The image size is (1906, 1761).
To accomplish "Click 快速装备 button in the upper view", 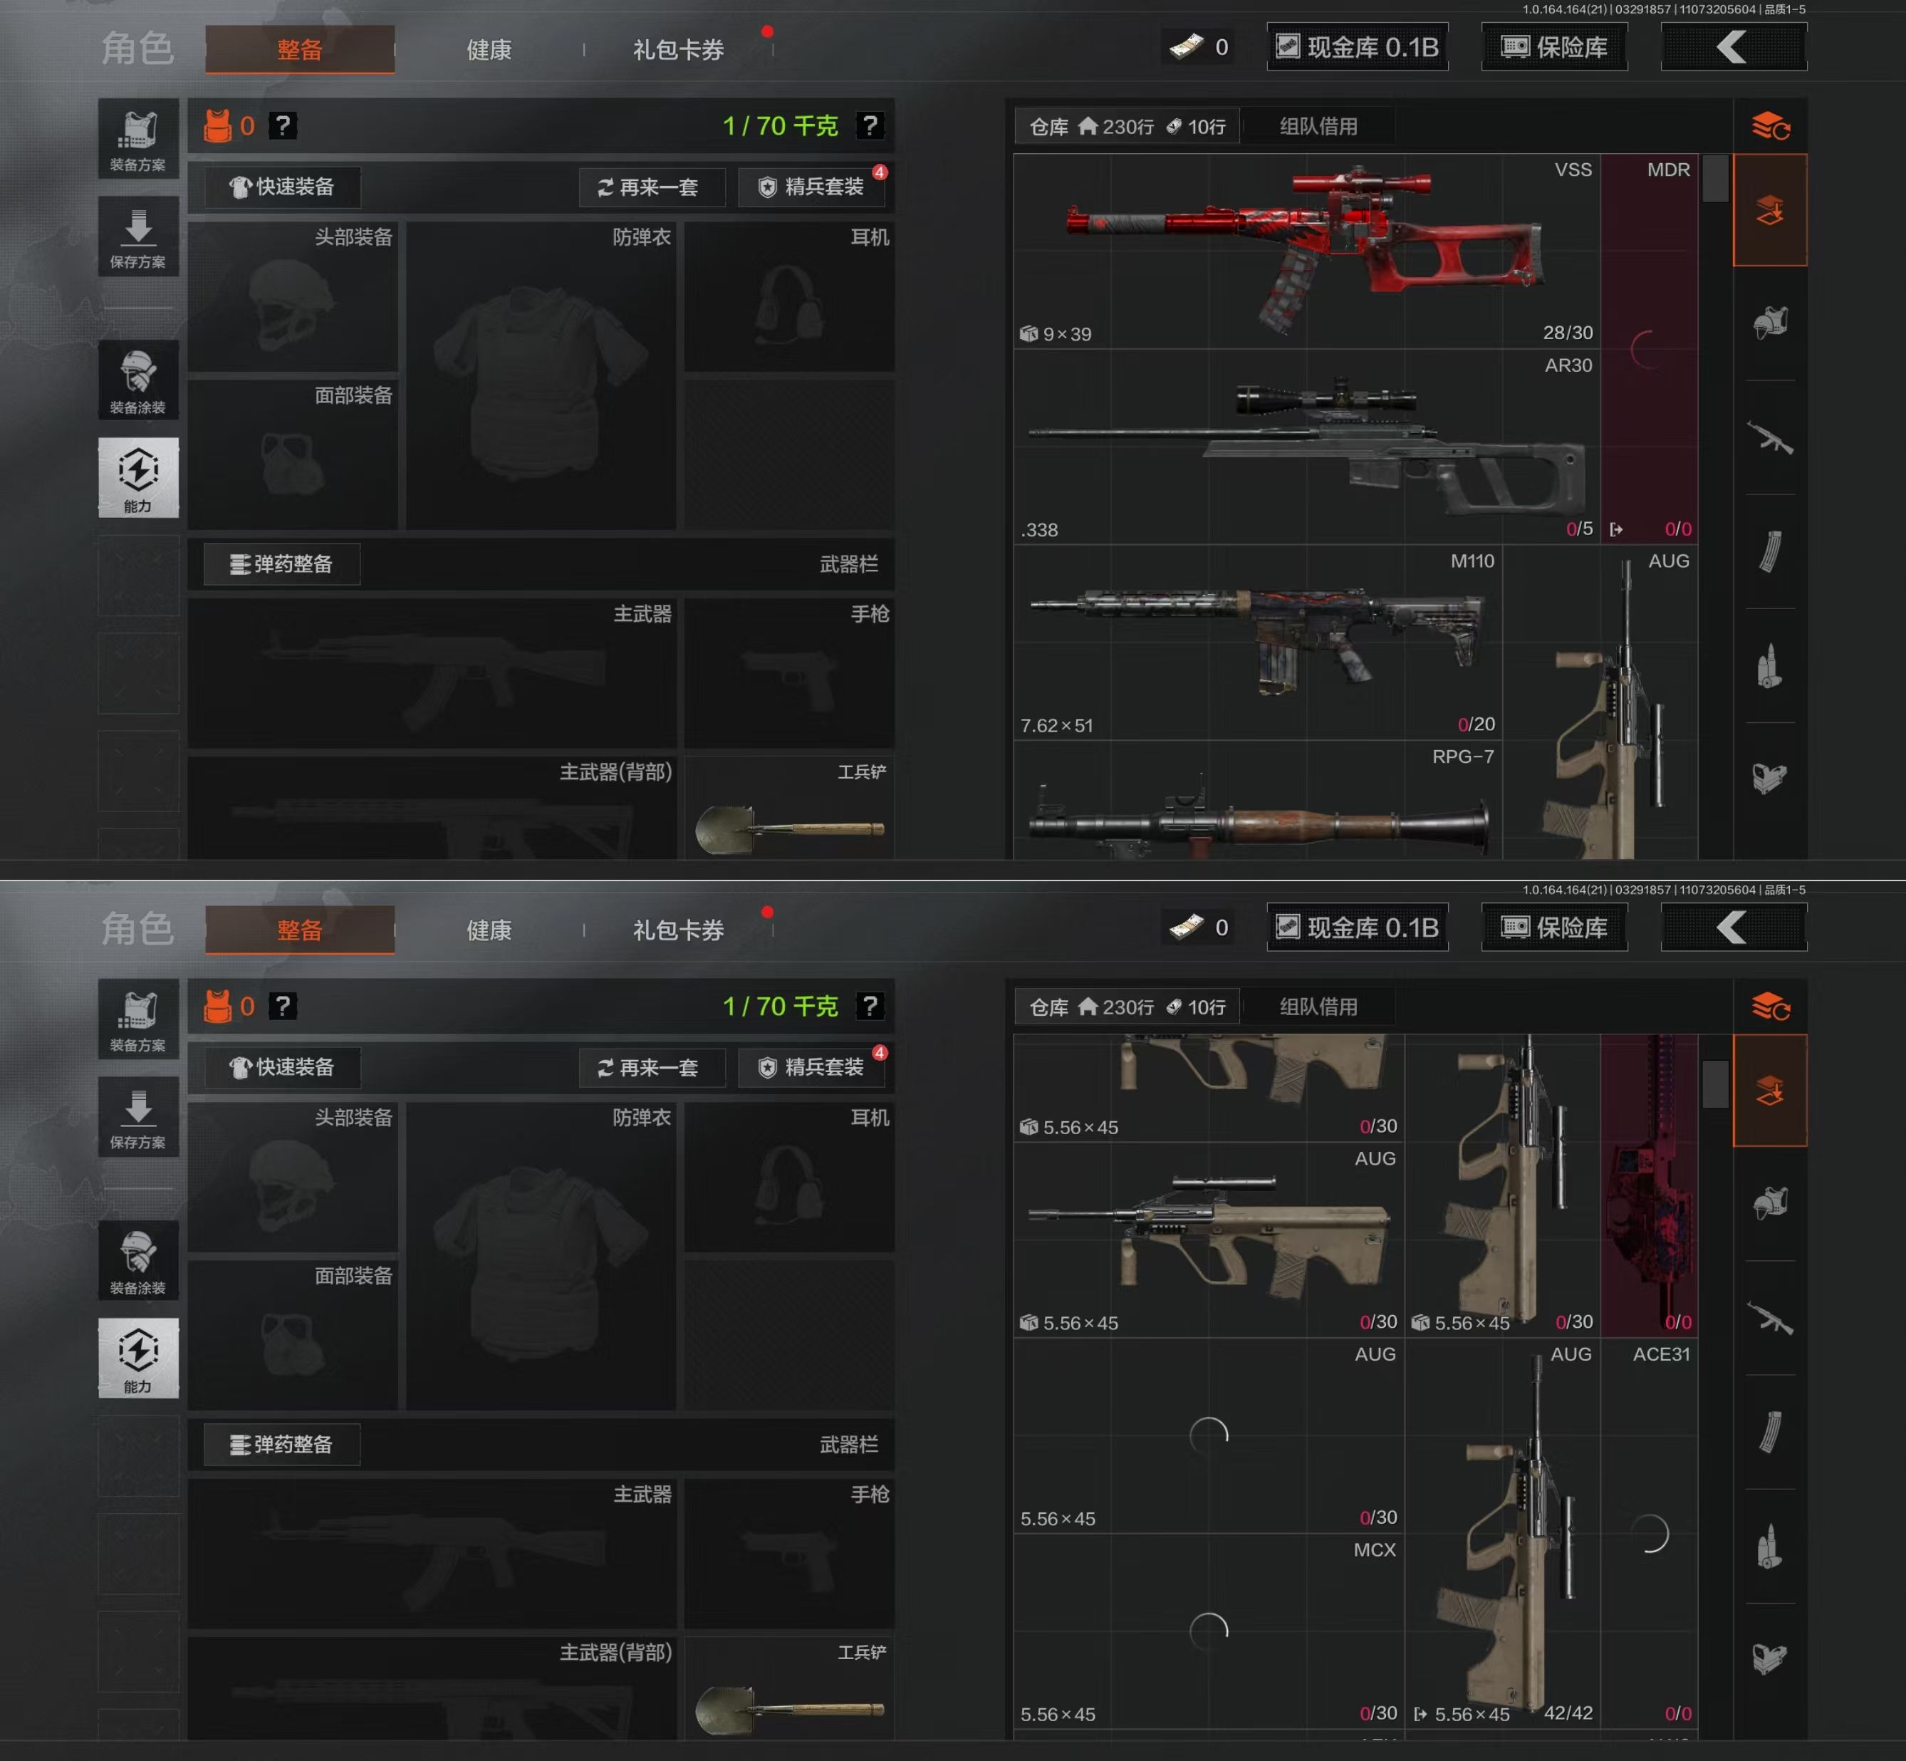I will pos(282,187).
